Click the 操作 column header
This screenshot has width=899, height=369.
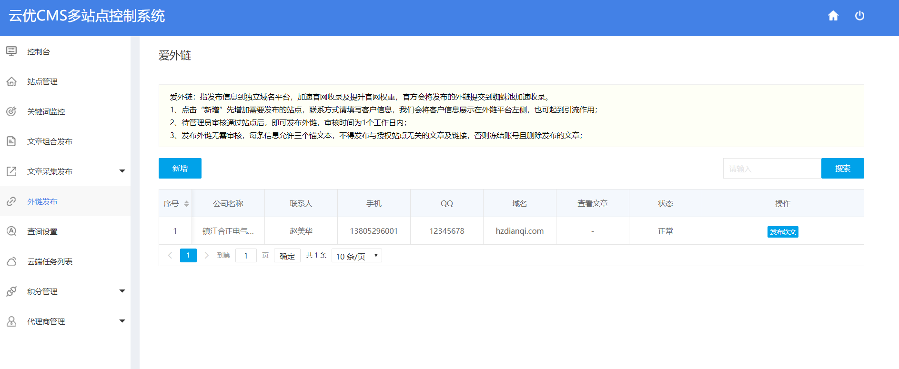click(783, 203)
